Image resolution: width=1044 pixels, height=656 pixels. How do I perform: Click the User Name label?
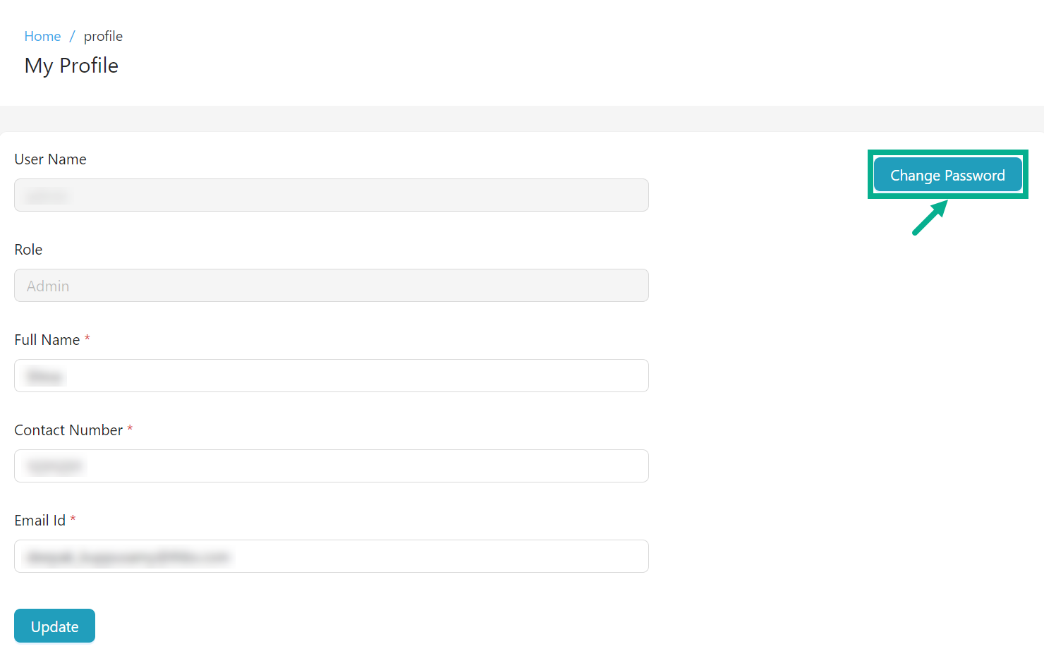(50, 159)
